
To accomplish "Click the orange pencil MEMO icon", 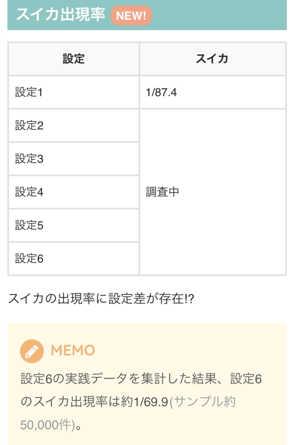I will 32,351.
